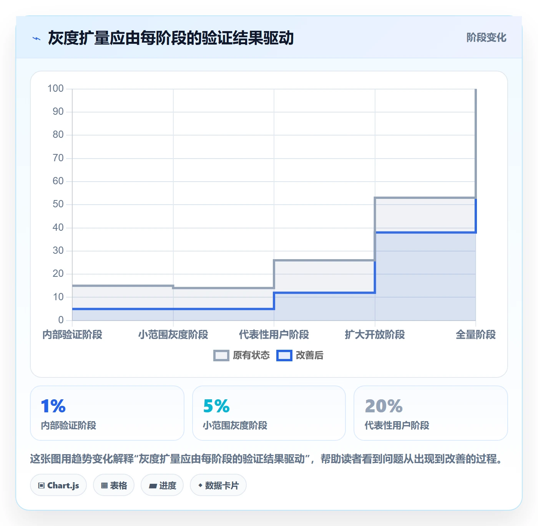This screenshot has height=526, width=538.
Task: Click the 小范围灰度阶段 x-axis label
Action: tap(173, 335)
